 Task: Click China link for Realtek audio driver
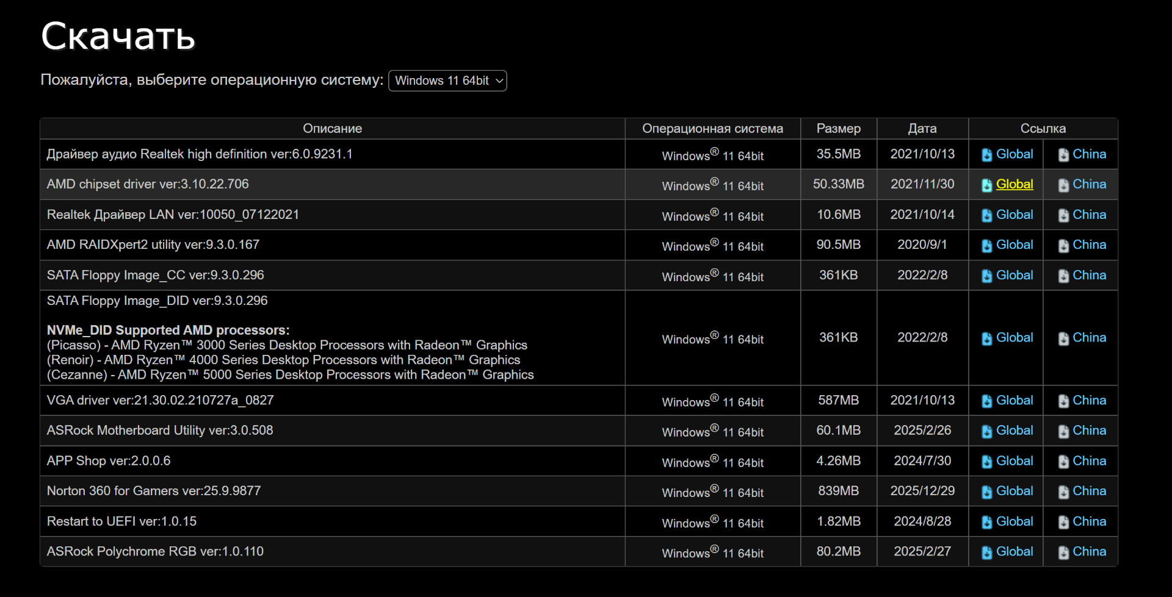click(1089, 154)
